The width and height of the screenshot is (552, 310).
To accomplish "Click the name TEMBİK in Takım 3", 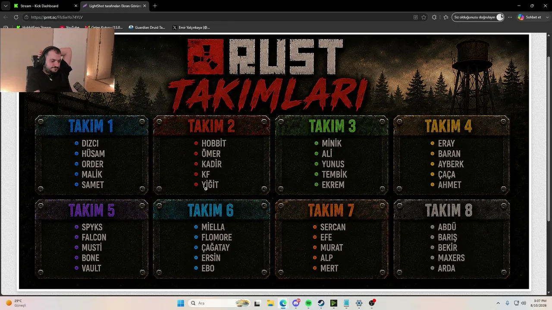I will click(334, 174).
